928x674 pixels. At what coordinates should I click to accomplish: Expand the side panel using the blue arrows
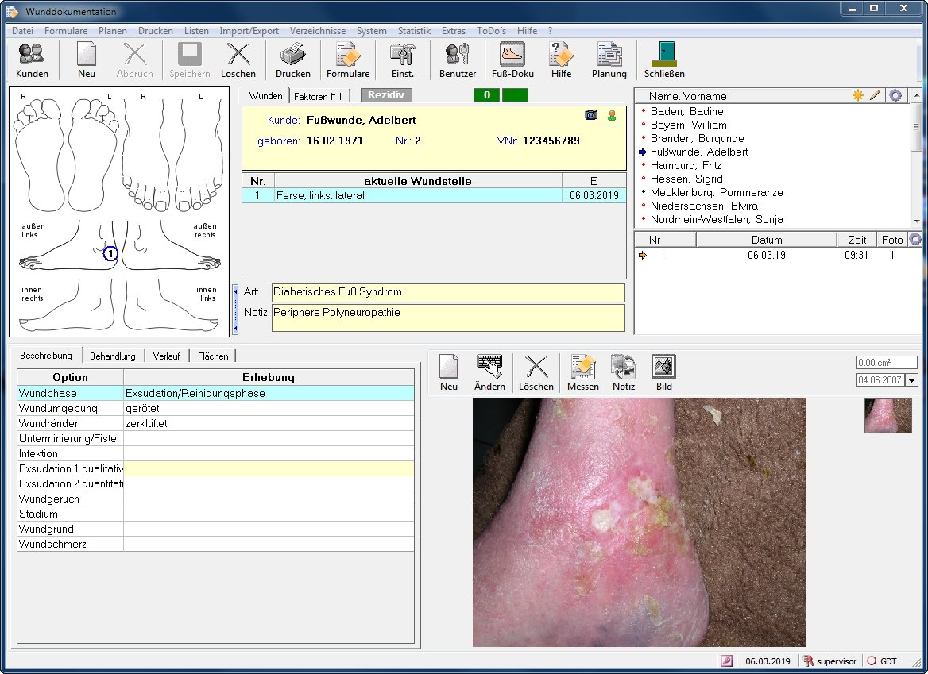[x=236, y=309]
